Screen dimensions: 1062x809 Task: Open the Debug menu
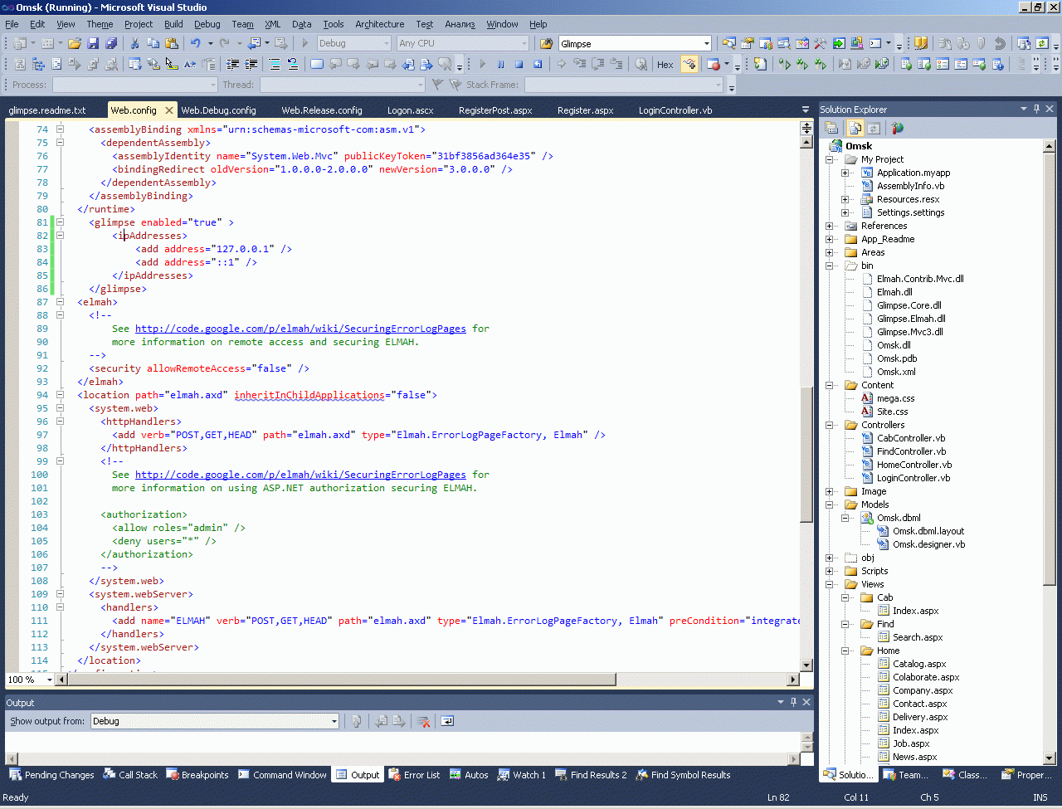[207, 24]
